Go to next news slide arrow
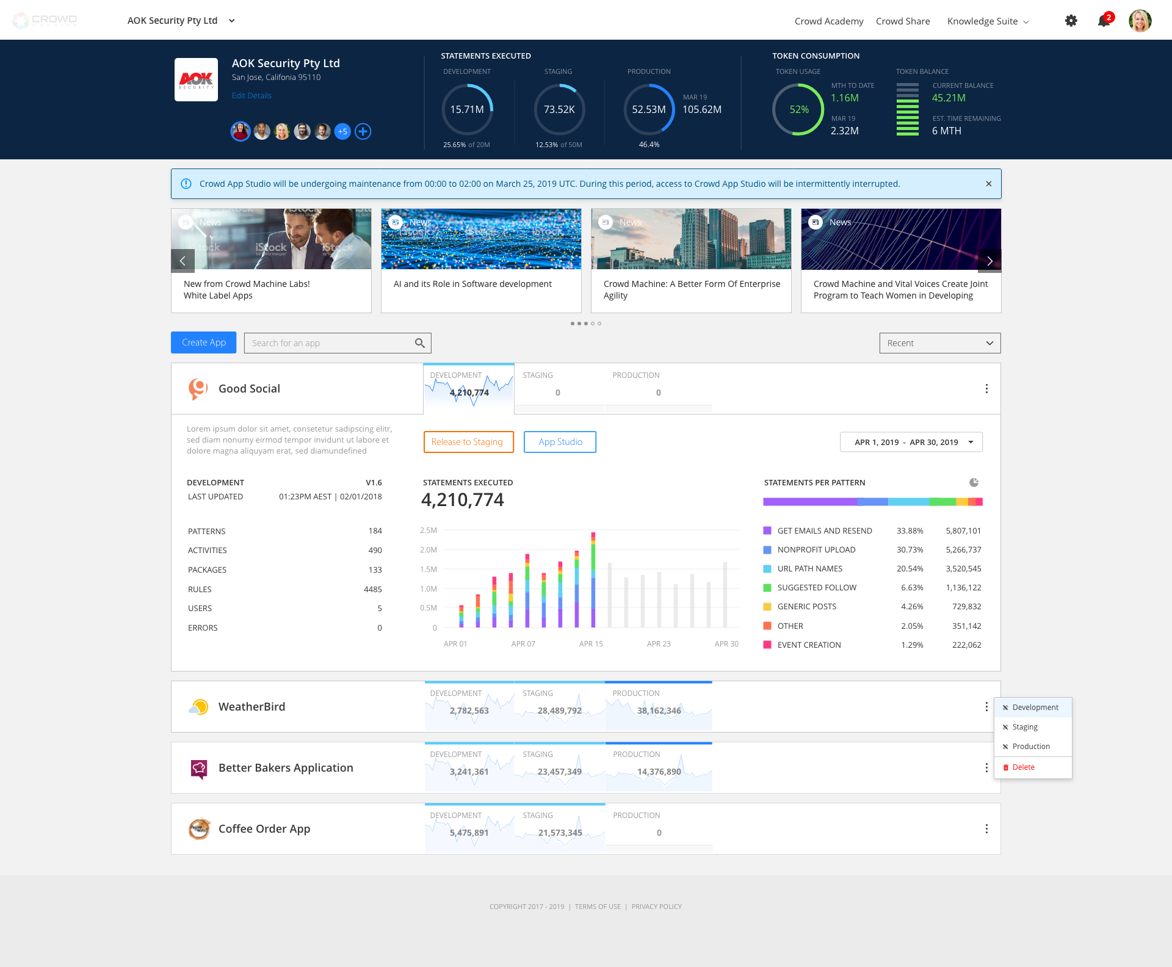 tap(989, 261)
